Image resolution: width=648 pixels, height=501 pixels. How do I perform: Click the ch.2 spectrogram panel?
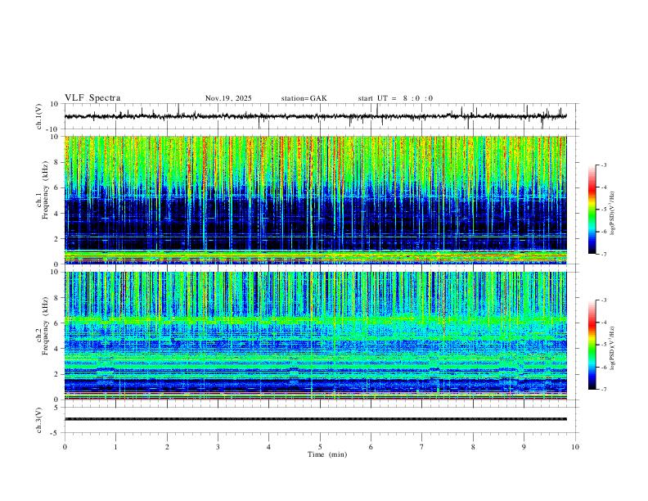(x=315, y=336)
